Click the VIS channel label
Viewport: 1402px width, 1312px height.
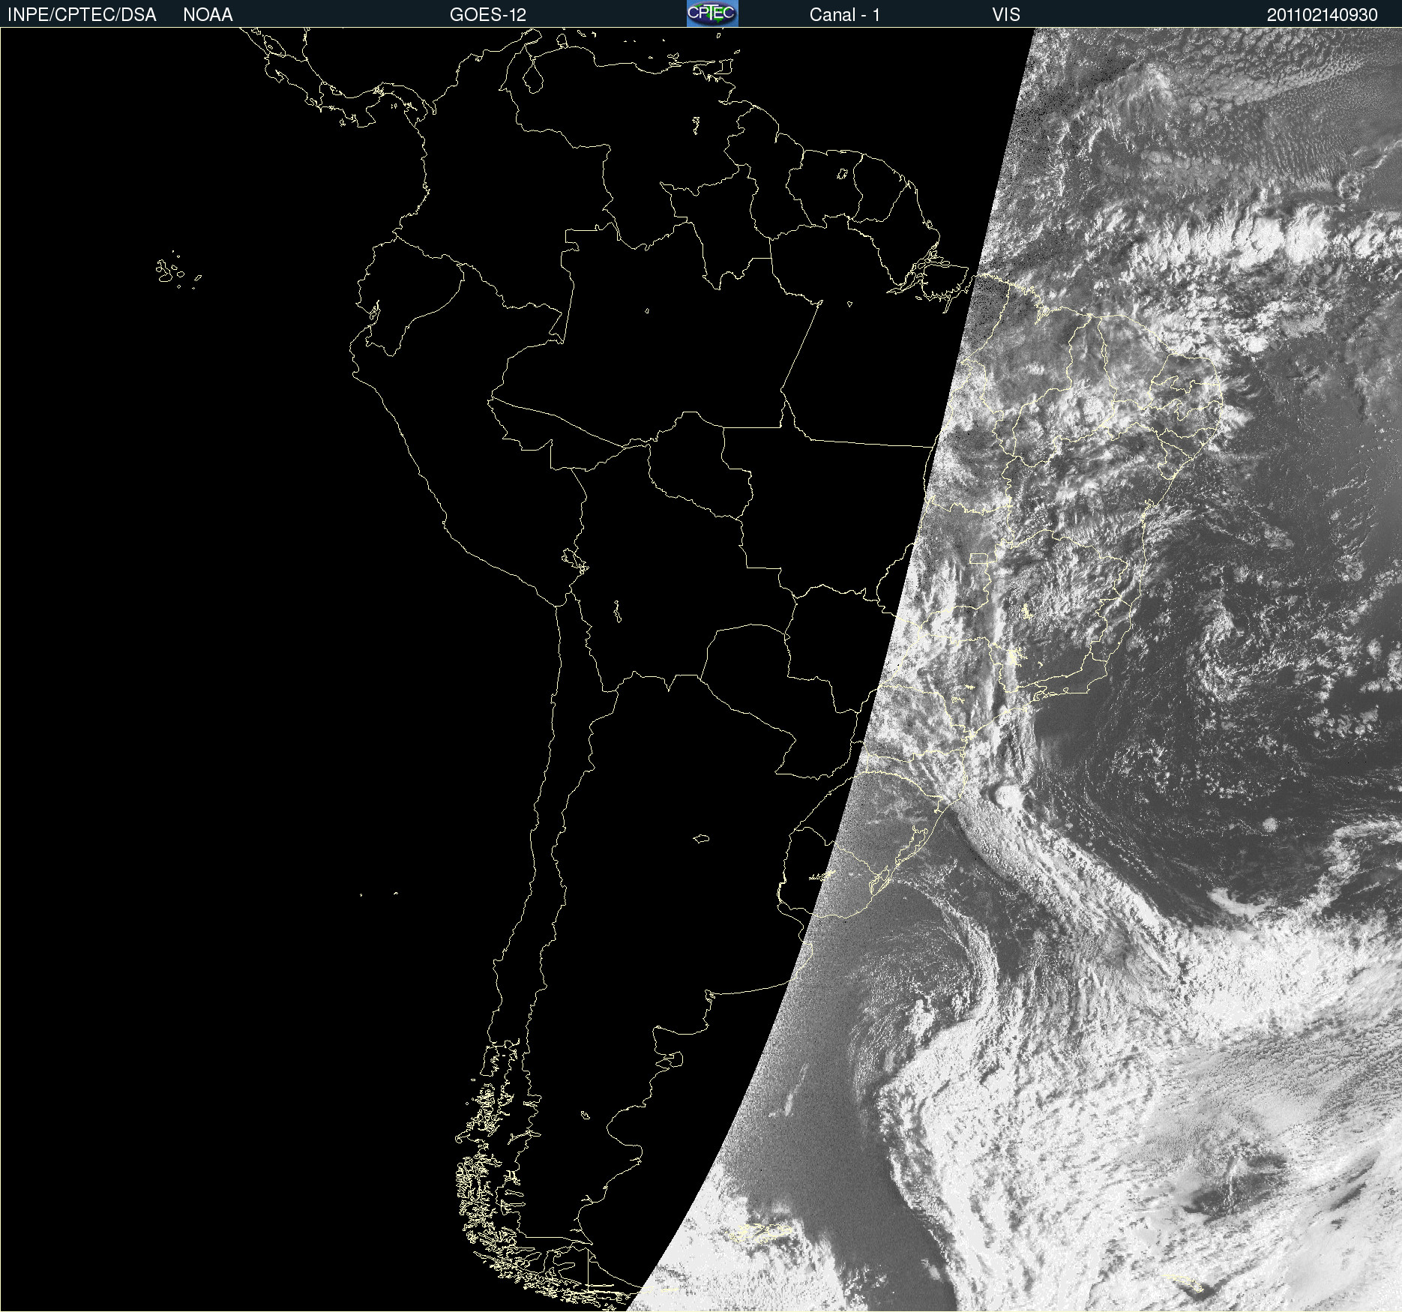click(x=1006, y=15)
